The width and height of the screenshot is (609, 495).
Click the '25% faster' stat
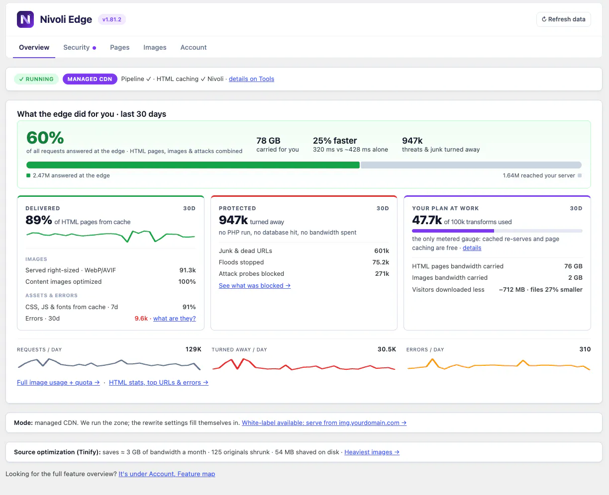335,141
